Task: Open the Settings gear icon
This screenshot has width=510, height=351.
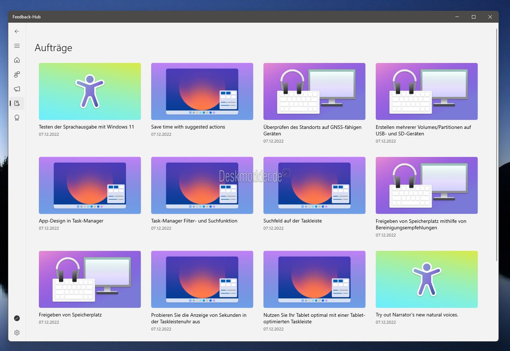Action: (17, 333)
